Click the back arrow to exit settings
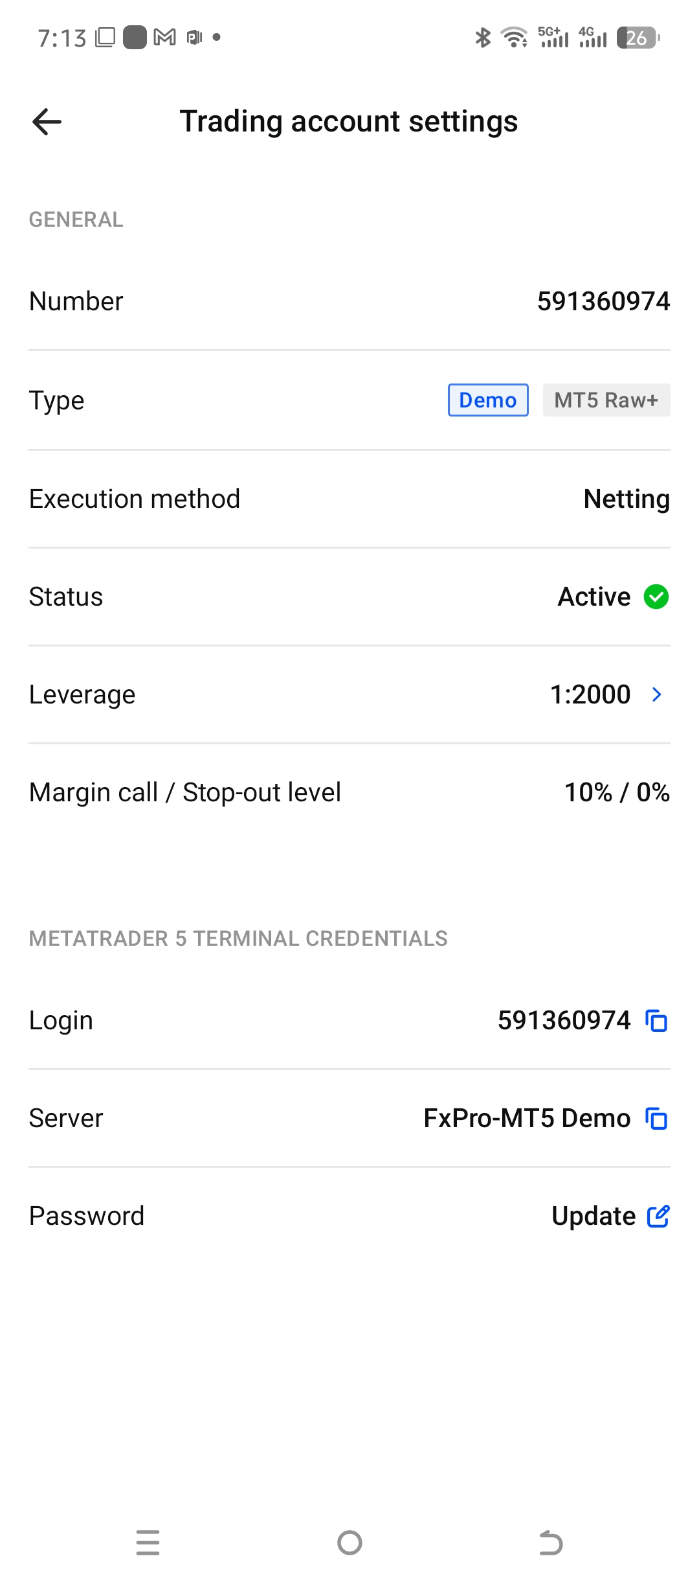 (x=46, y=121)
